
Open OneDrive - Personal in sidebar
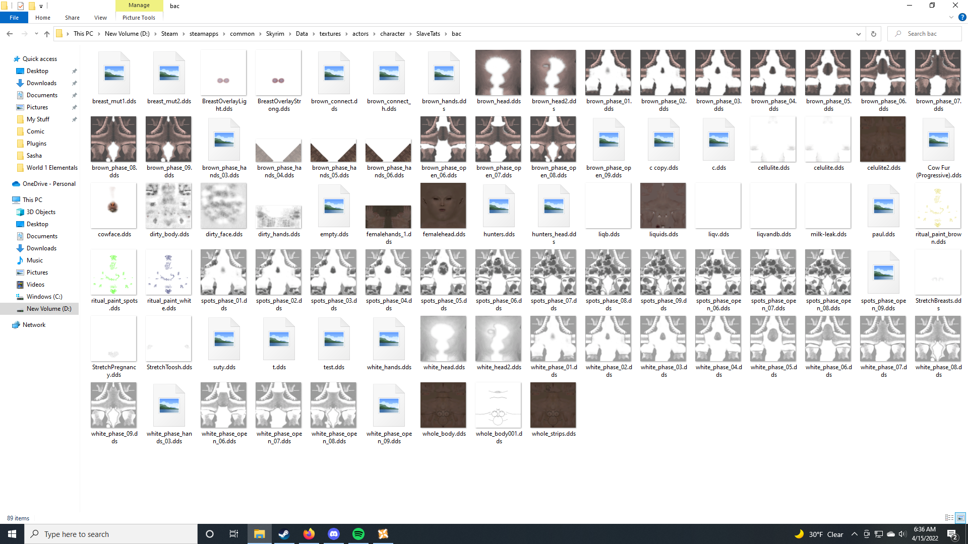pyautogui.click(x=49, y=184)
